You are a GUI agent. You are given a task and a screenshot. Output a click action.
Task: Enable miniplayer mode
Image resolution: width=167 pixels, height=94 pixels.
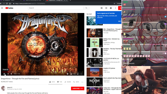(x=71, y=74)
